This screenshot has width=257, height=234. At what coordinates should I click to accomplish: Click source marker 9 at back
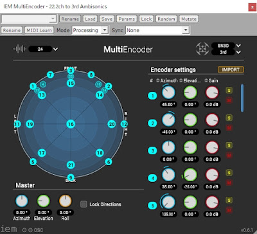[71, 177]
